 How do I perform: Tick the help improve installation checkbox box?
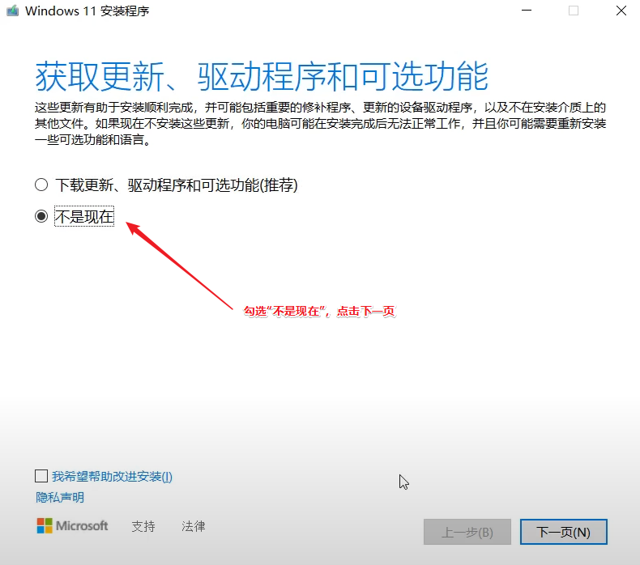(x=41, y=476)
